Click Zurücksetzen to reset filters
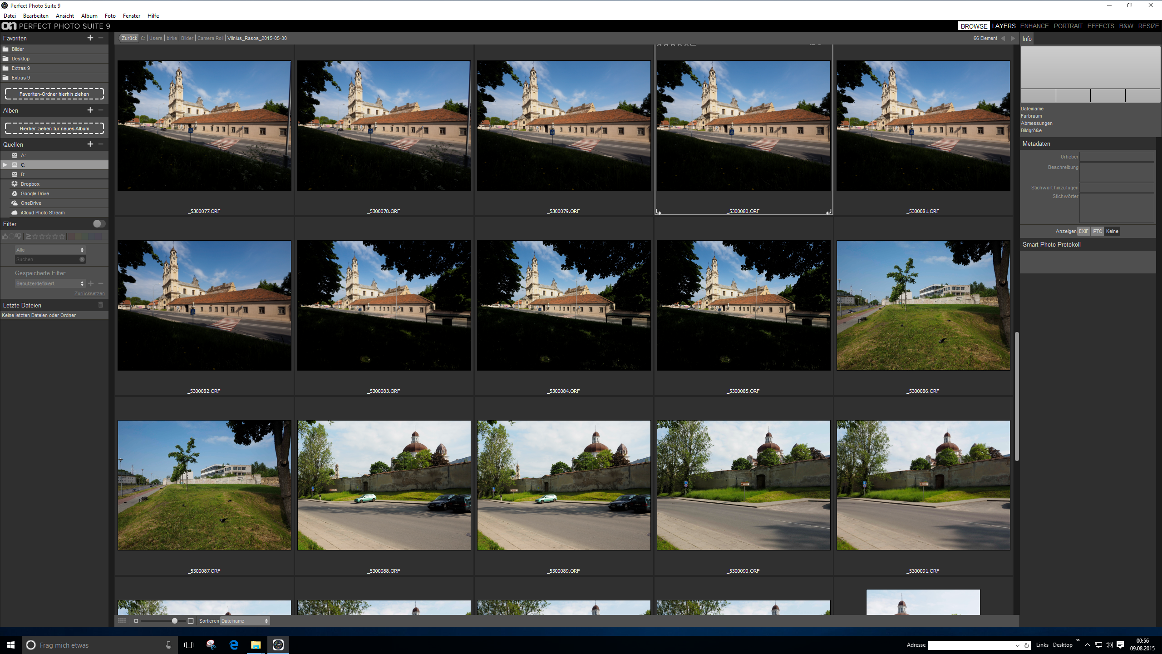The height and width of the screenshot is (654, 1162). (89, 294)
